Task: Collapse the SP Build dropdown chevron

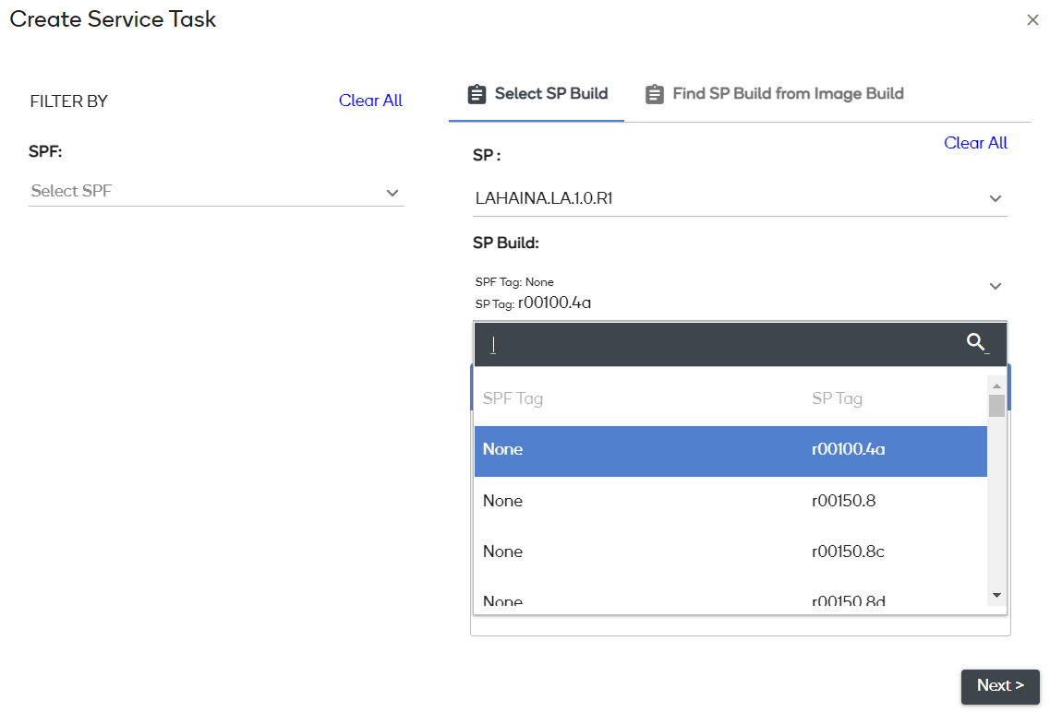Action: (995, 286)
